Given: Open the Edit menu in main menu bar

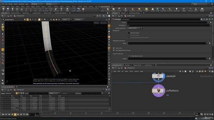Looking at the screenshot, I should (6, 4).
